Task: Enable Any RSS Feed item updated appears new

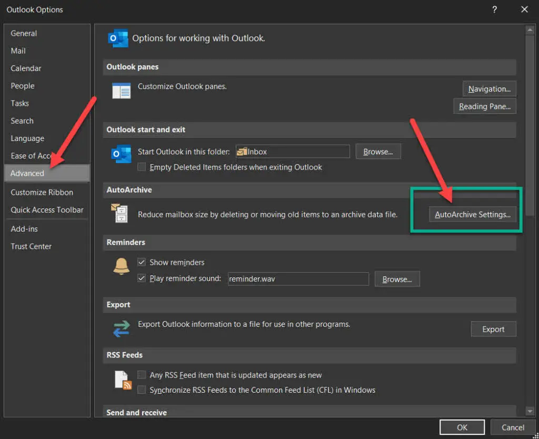Action: click(x=141, y=375)
